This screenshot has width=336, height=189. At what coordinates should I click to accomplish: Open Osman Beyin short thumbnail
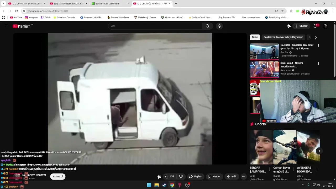click(x=285, y=147)
